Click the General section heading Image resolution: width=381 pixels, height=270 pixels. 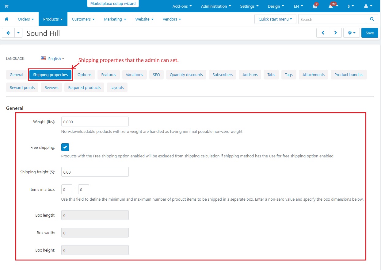15,108
